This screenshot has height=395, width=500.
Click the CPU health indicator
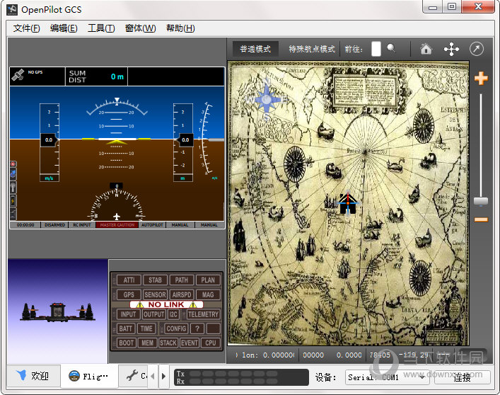tap(211, 343)
